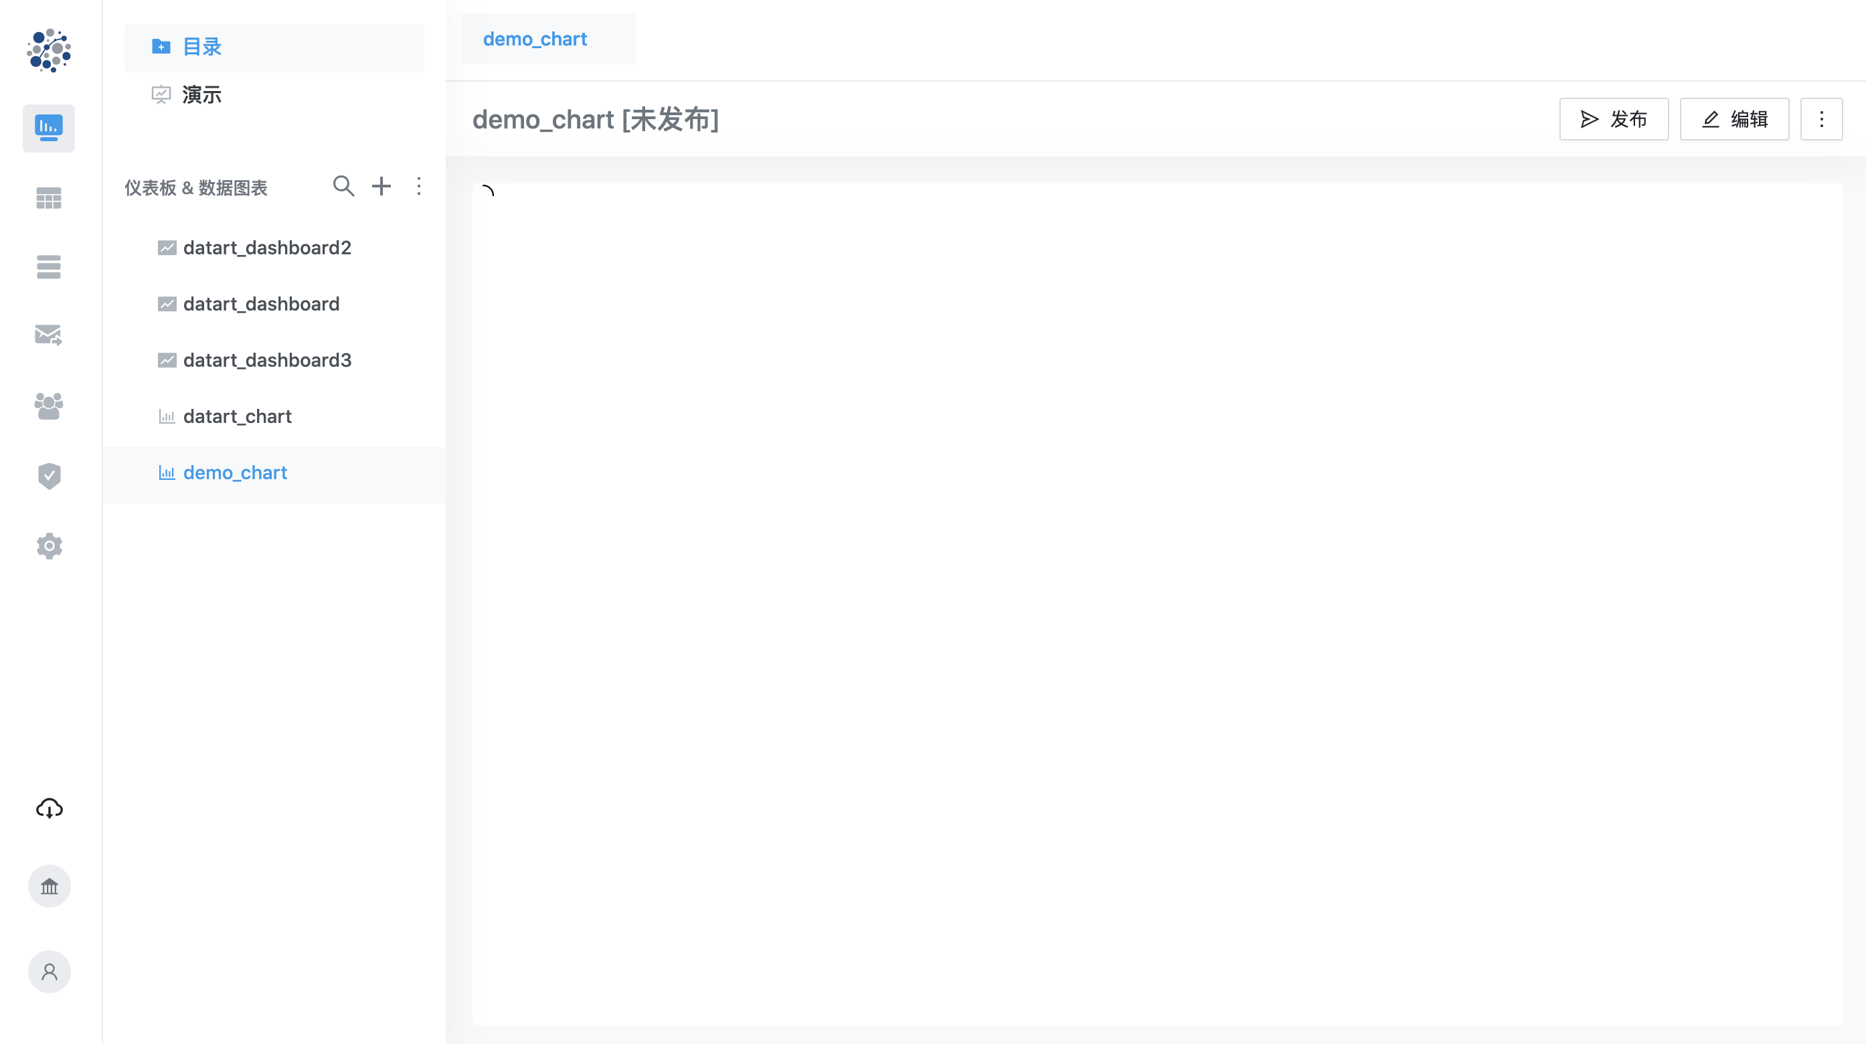The width and height of the screenshot is (1866, 1044).
Task: Open the user avatar at bottom left
Action: pos(49,972)
